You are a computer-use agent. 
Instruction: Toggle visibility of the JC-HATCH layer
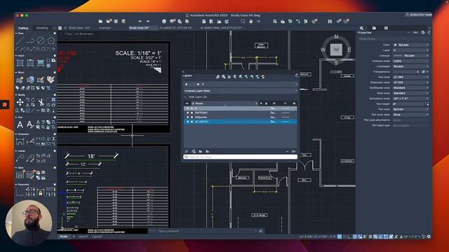click(188, 122)
